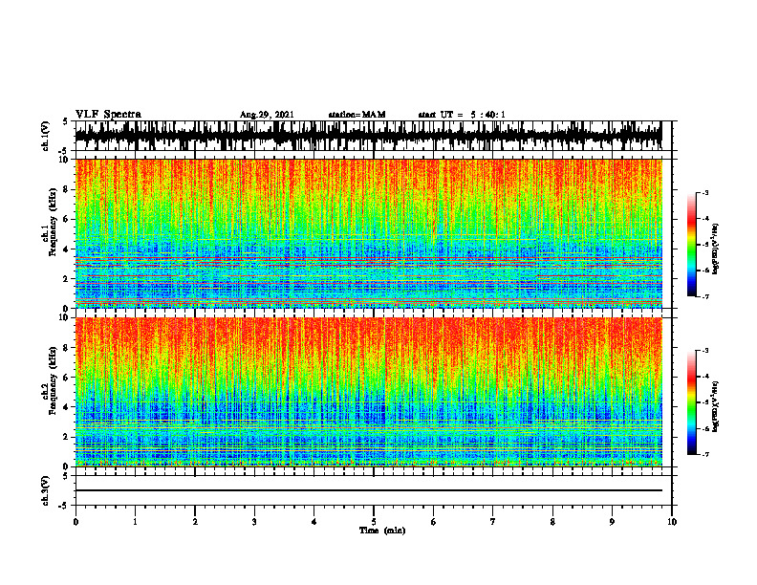The image size is (757, 585).
Task: Click time axis tick label "10" at the end
Action: (x=672, y=522)
